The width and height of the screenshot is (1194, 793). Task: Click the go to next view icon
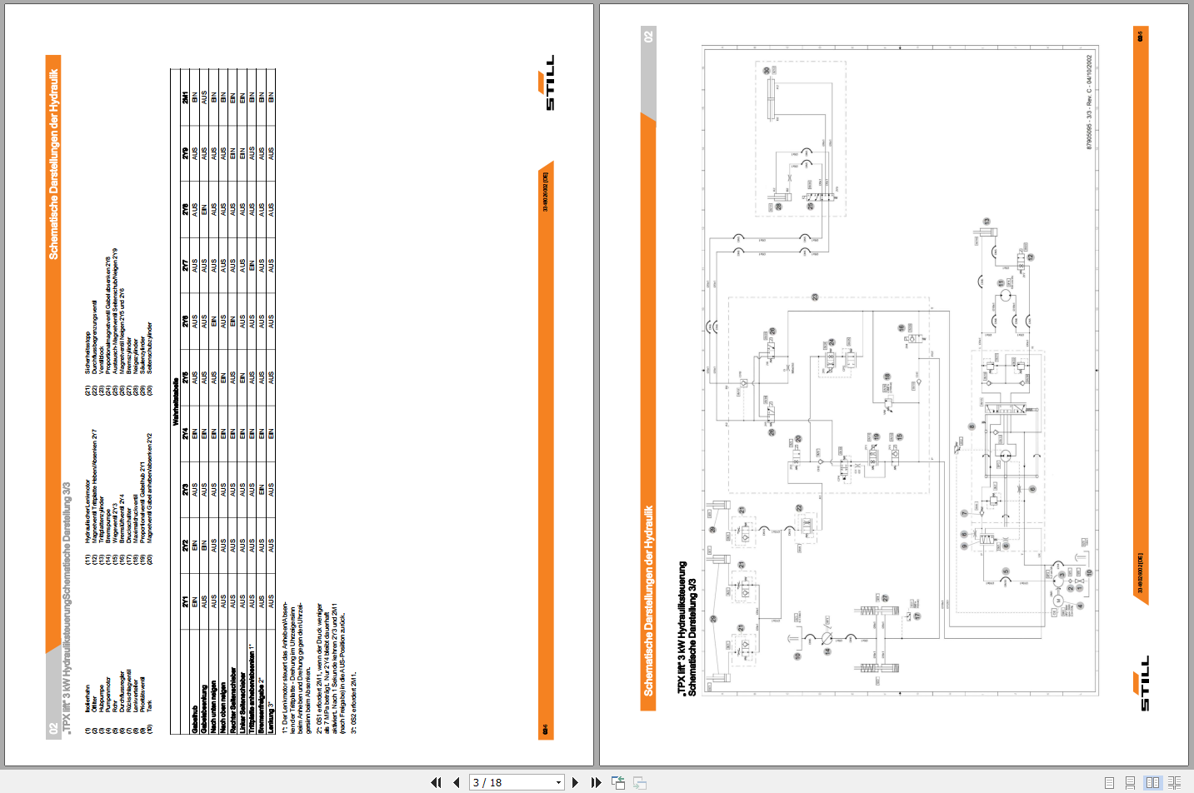click(x=640, y=782)
